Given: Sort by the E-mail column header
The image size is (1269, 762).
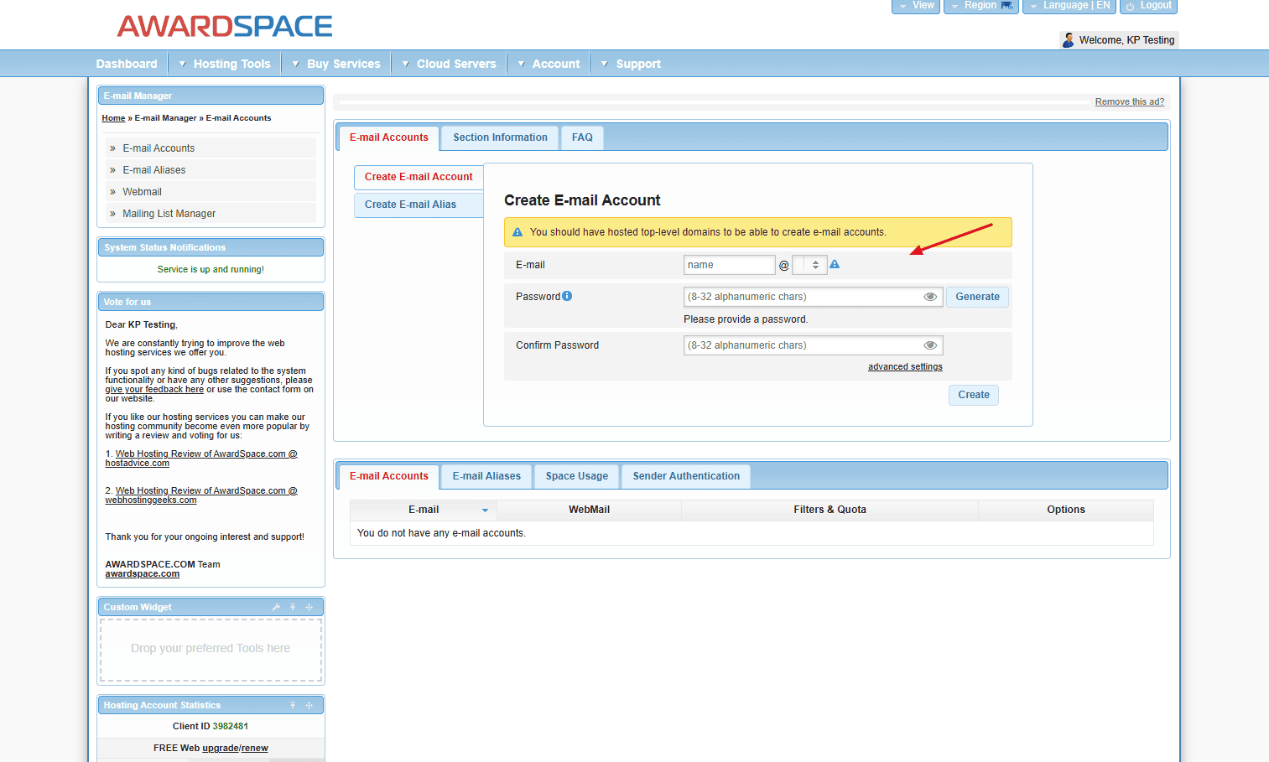Looking at the screenshot, I should click(x=424, y=510).
